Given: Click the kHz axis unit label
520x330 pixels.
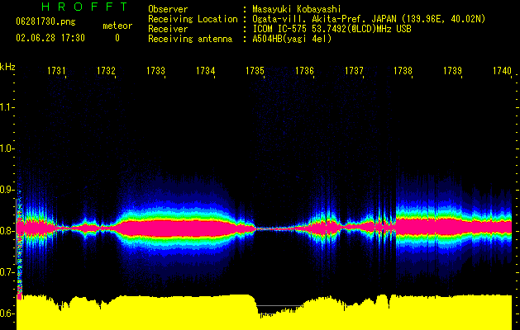Looking at the screenshot, I should (x=7, y=67).
